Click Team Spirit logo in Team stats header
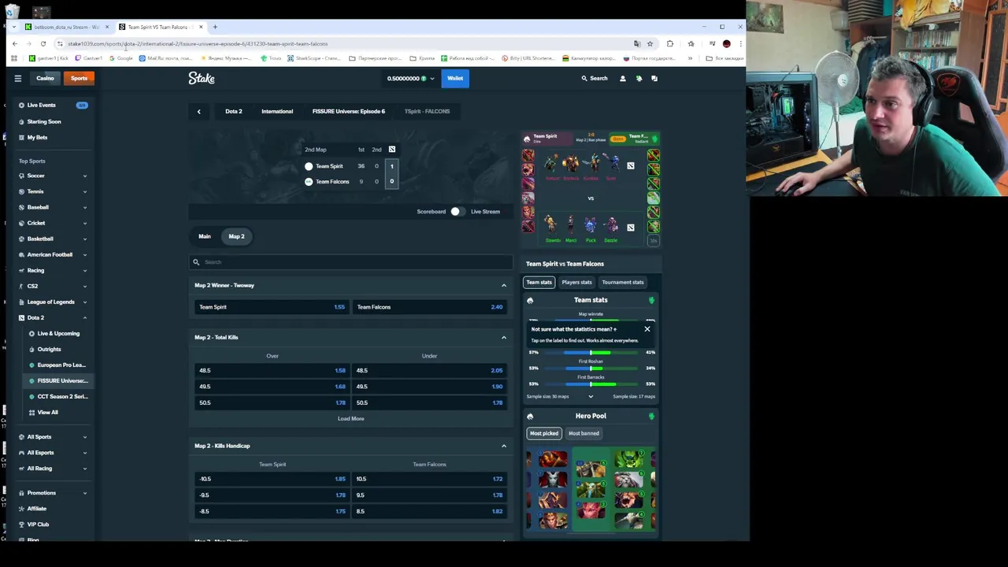 point(530,300)
